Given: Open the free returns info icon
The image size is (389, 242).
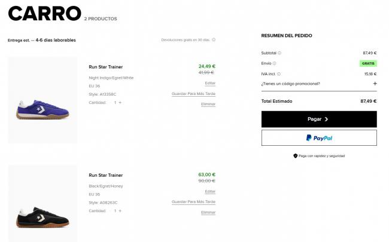Looking at the screenshot, I should (214, 40).
